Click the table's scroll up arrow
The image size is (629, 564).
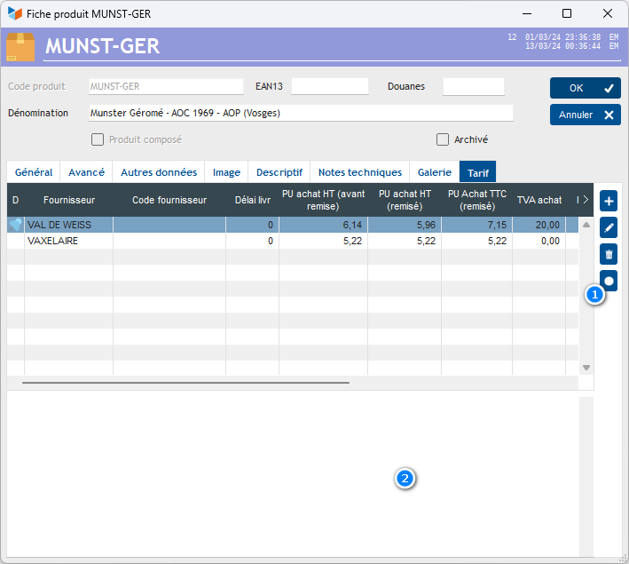click(586, 226)
